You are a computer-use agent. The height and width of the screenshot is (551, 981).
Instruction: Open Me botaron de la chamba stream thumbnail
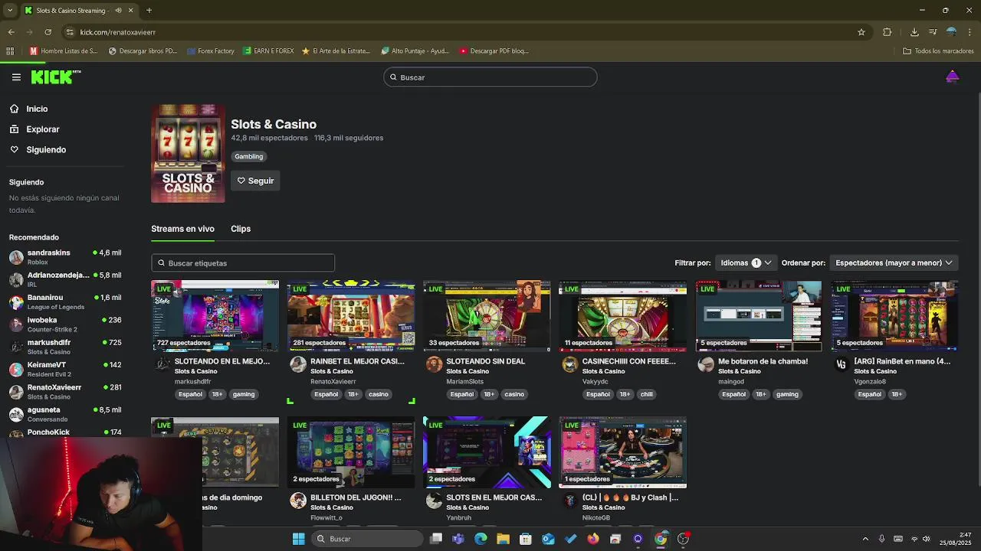tap(759, 315)
